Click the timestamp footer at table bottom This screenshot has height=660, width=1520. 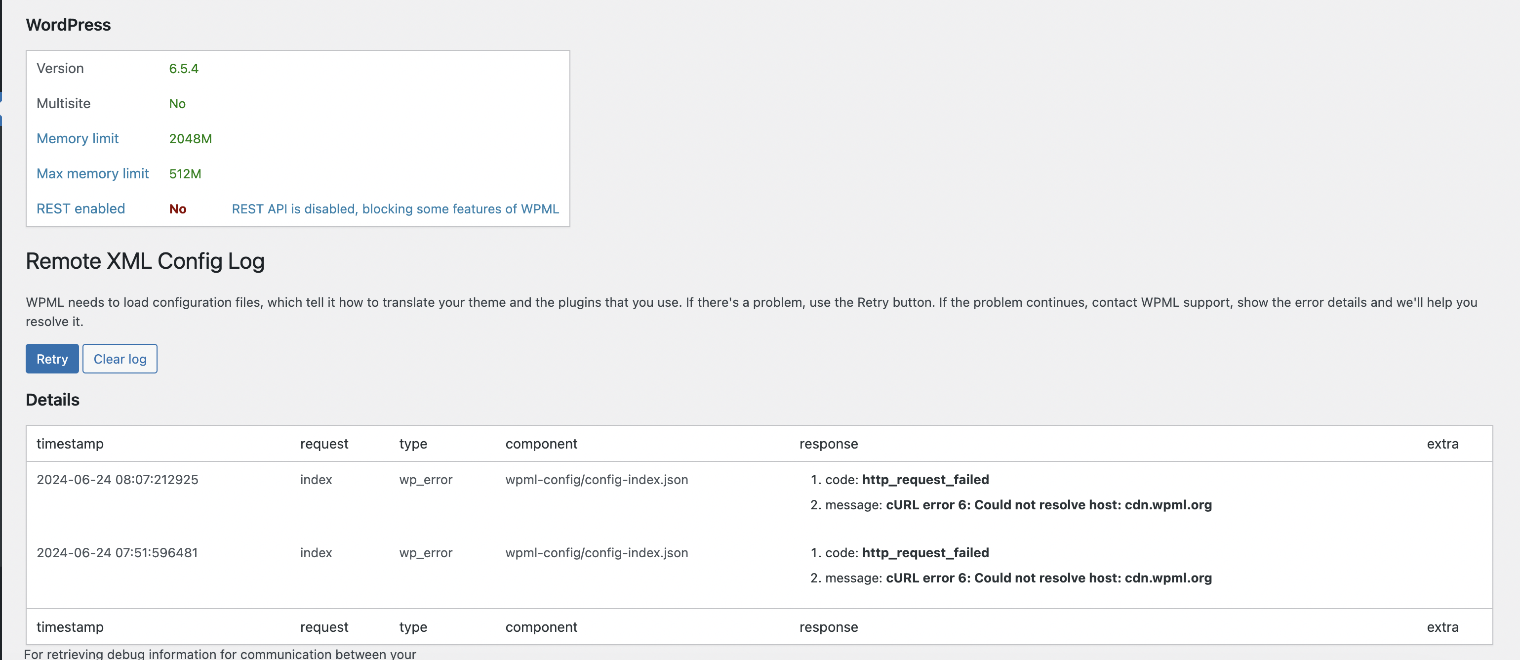[x=70, y=626]
